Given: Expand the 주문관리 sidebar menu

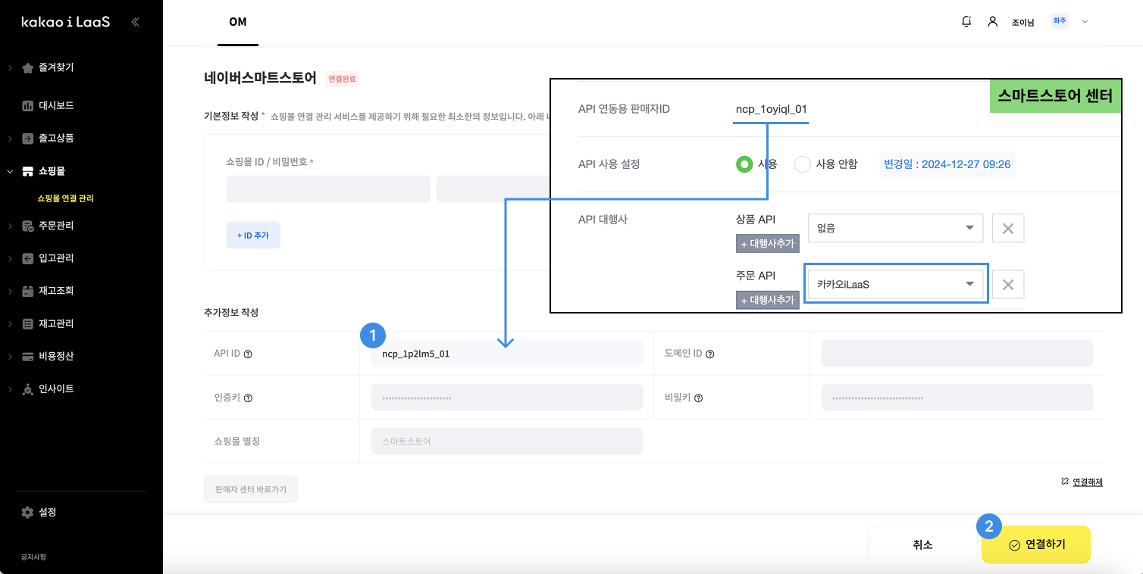Looking at the screenshot, I should coord(56,226).
